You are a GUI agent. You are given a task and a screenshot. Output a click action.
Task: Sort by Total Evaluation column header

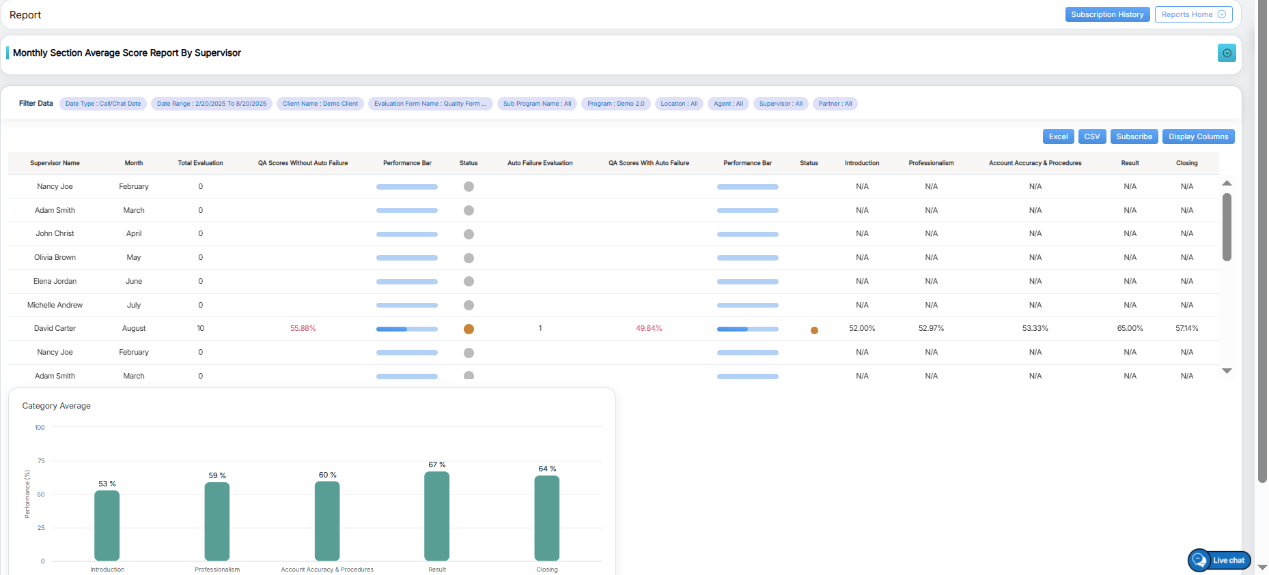(200, 163)
